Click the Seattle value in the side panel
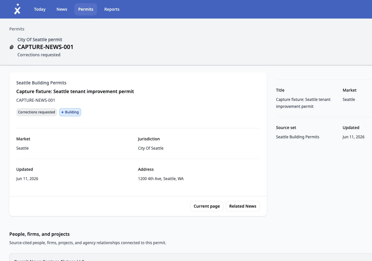 pyautogui.click(x=349, y=99)
